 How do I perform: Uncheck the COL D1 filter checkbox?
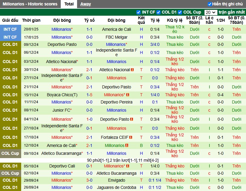pyautogui.click(x=158, y=12)
